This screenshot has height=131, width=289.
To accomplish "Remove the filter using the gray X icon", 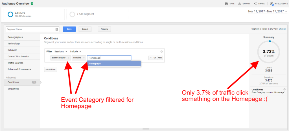I will 161,51.
